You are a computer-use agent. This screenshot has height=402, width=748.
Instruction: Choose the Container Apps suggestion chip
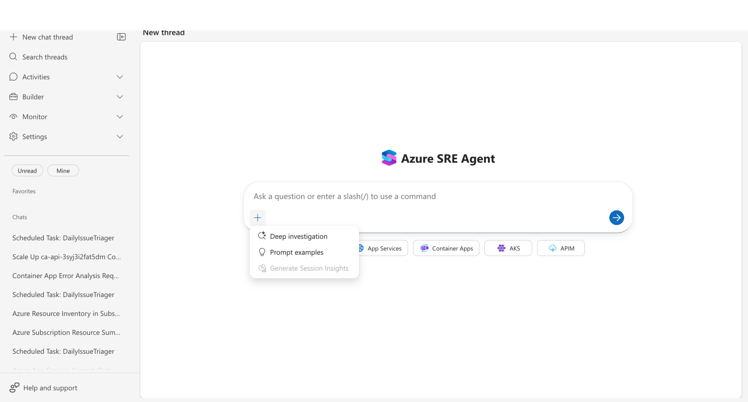(x=446, y=248)
